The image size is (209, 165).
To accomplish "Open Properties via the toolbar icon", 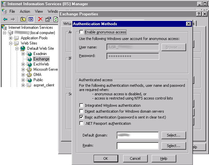I will tap(48, 19).
